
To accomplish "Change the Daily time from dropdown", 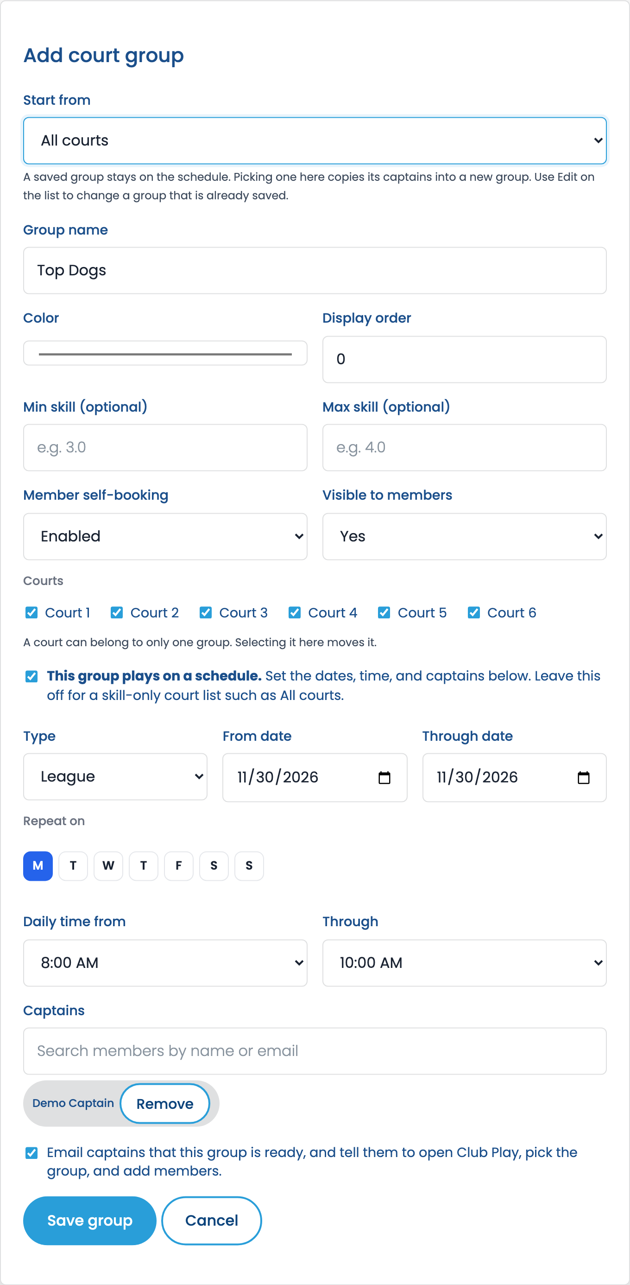I will (x=165, y=963).
